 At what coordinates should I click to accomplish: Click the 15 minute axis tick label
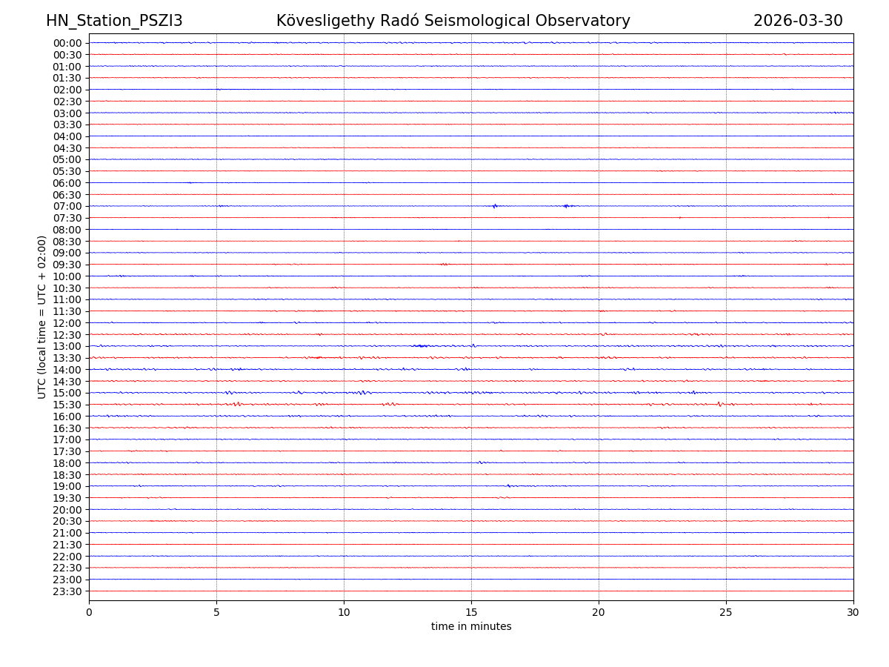(471, 613)
